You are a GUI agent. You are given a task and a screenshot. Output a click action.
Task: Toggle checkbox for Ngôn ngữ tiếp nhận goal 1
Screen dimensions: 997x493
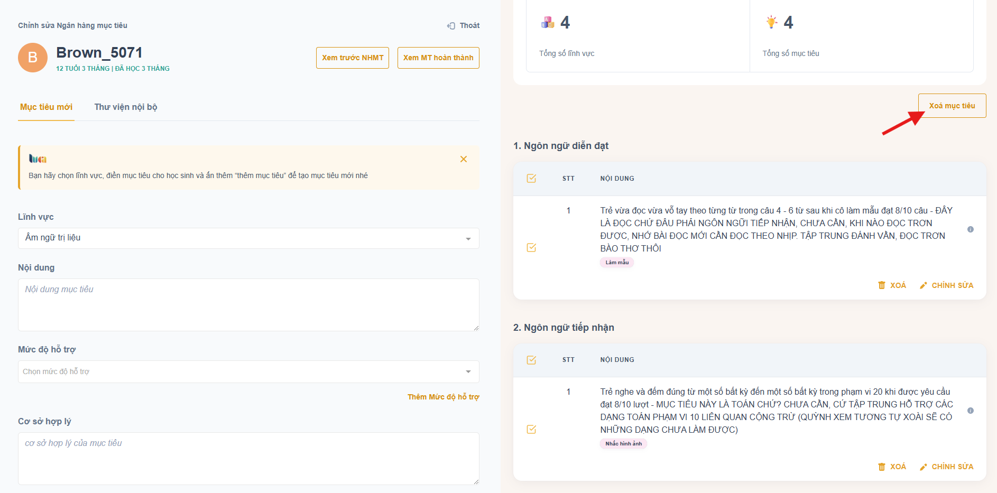point(531,429)
